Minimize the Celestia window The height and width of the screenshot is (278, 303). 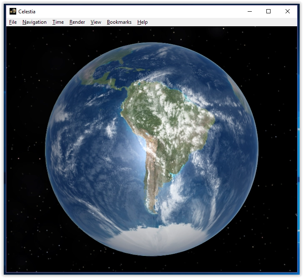[x=249, y=11]
